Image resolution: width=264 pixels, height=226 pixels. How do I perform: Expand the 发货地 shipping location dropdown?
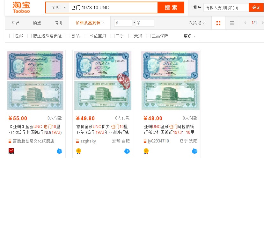[x=196, y=23]
